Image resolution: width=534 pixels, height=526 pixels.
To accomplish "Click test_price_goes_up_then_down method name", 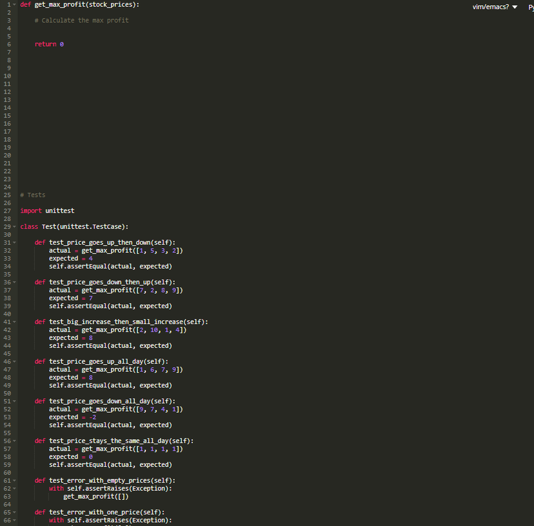I will [x=100, y=242].
